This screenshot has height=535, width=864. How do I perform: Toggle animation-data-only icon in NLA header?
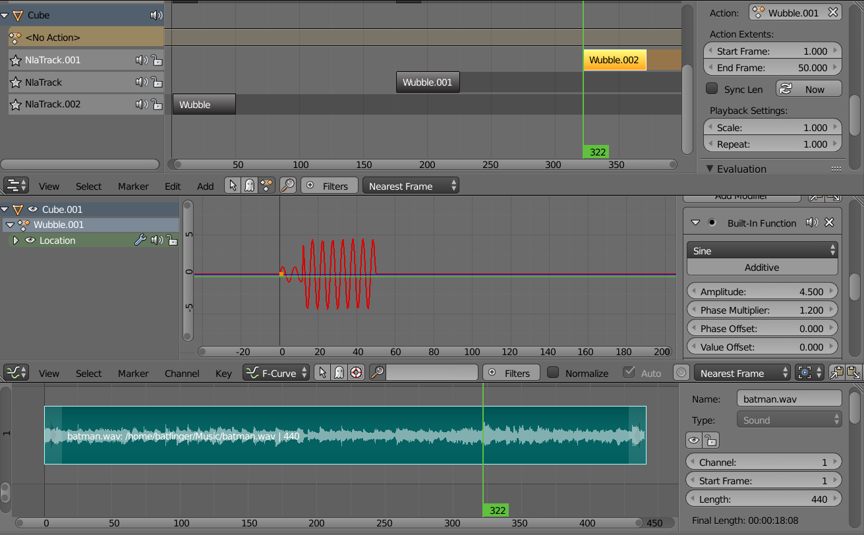266,186
